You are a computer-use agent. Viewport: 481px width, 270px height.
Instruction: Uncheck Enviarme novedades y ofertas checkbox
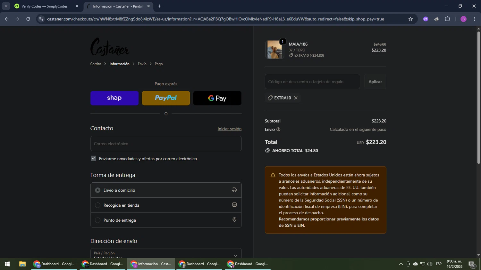(x=93, y=158)
